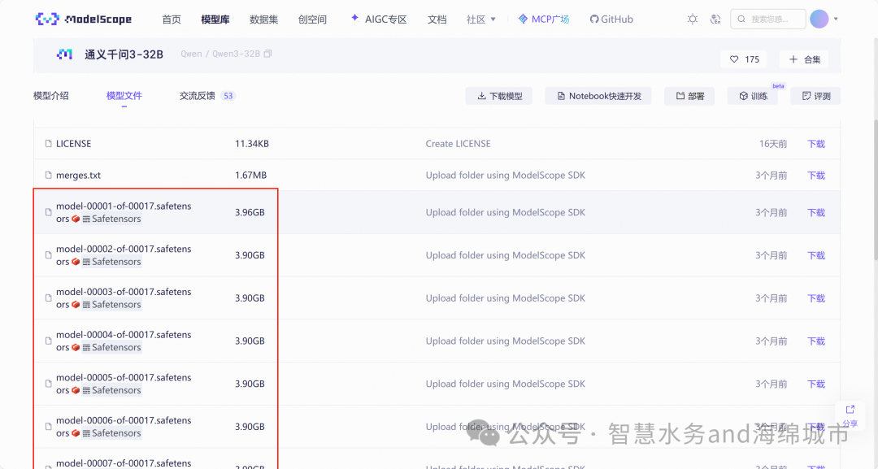The width and height of the screenshot is (878, 469).
Task: Open model-00002-of-00017.safetensors file
Action: point(124,249)
